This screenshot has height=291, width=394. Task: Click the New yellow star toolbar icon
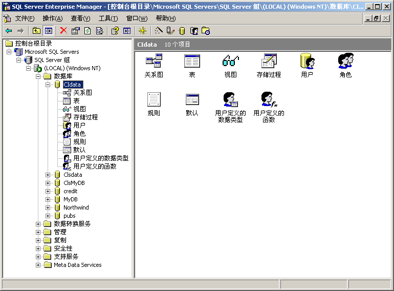point(142,31)
